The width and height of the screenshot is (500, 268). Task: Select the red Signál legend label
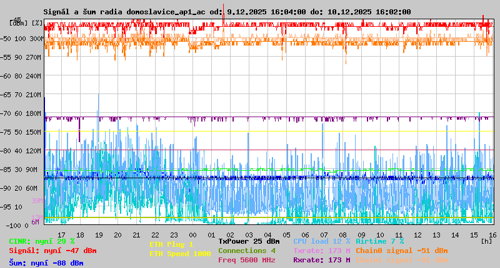click(52, 251)
